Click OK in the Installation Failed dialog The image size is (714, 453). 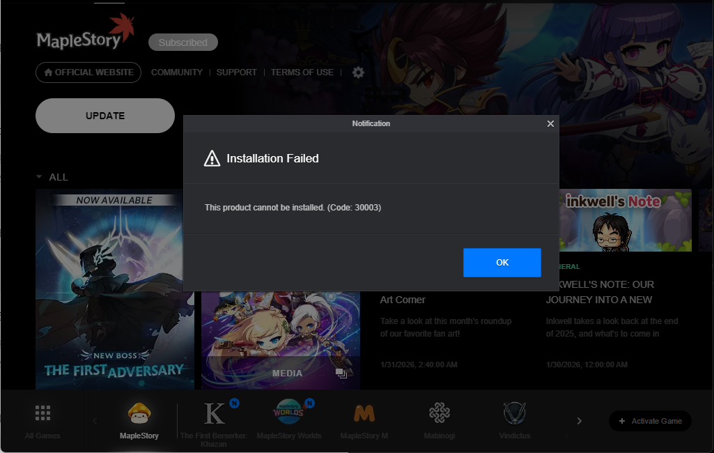(502, 263)
